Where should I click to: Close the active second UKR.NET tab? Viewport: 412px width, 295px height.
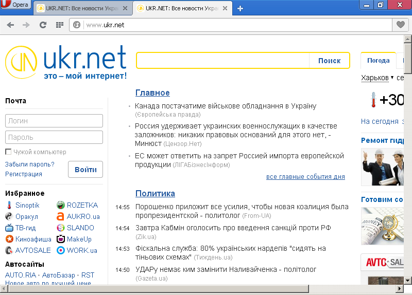pyautogui.click(x=225, y=8)
